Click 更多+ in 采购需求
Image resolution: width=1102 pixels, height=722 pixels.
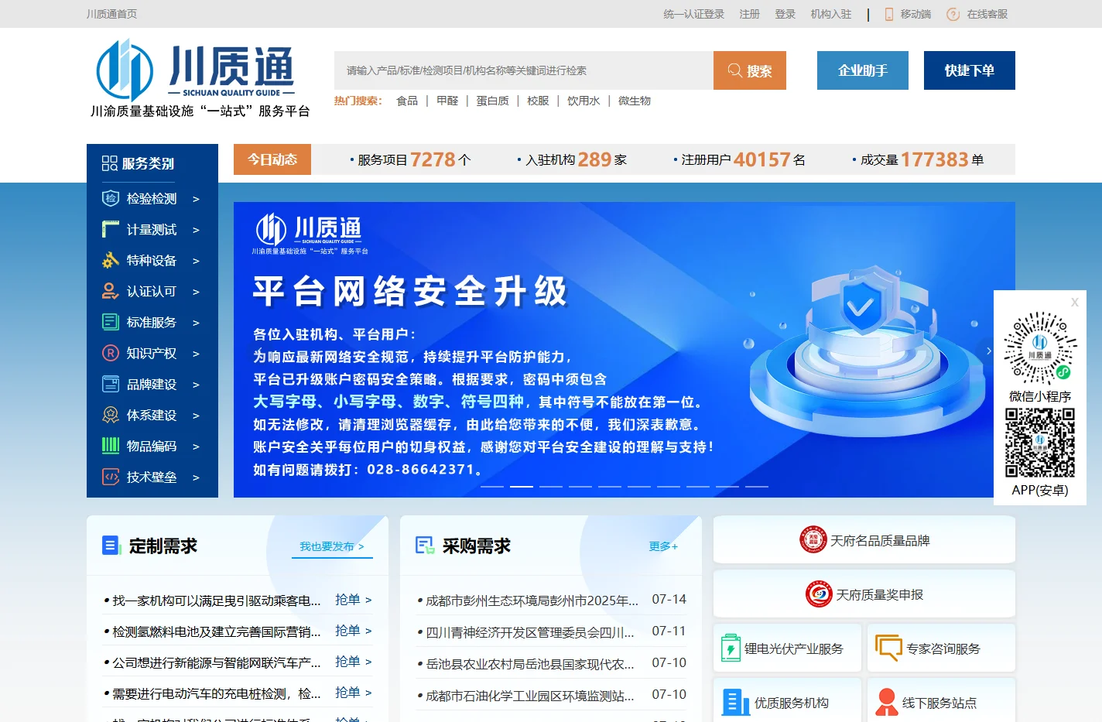pos(663,546)
